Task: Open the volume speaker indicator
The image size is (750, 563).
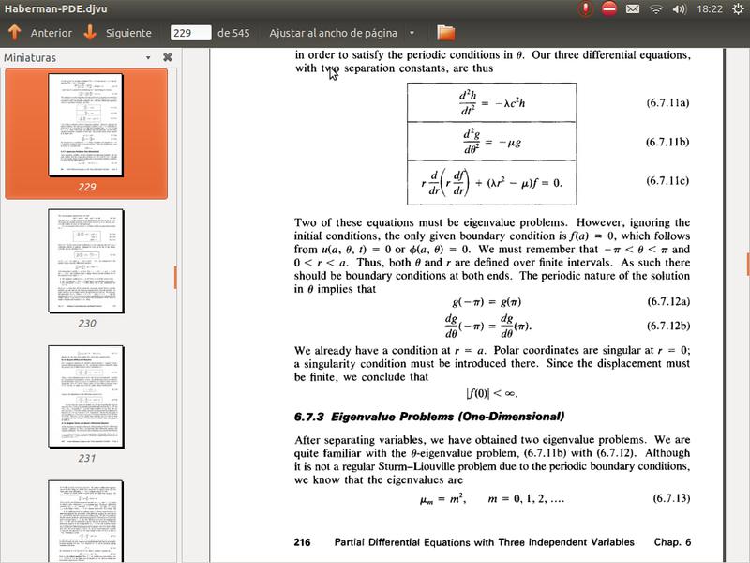Action: (680, 8)
